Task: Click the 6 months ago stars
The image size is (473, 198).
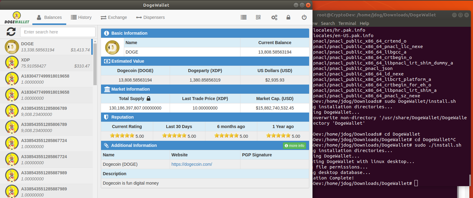Action: pos(226,136)
